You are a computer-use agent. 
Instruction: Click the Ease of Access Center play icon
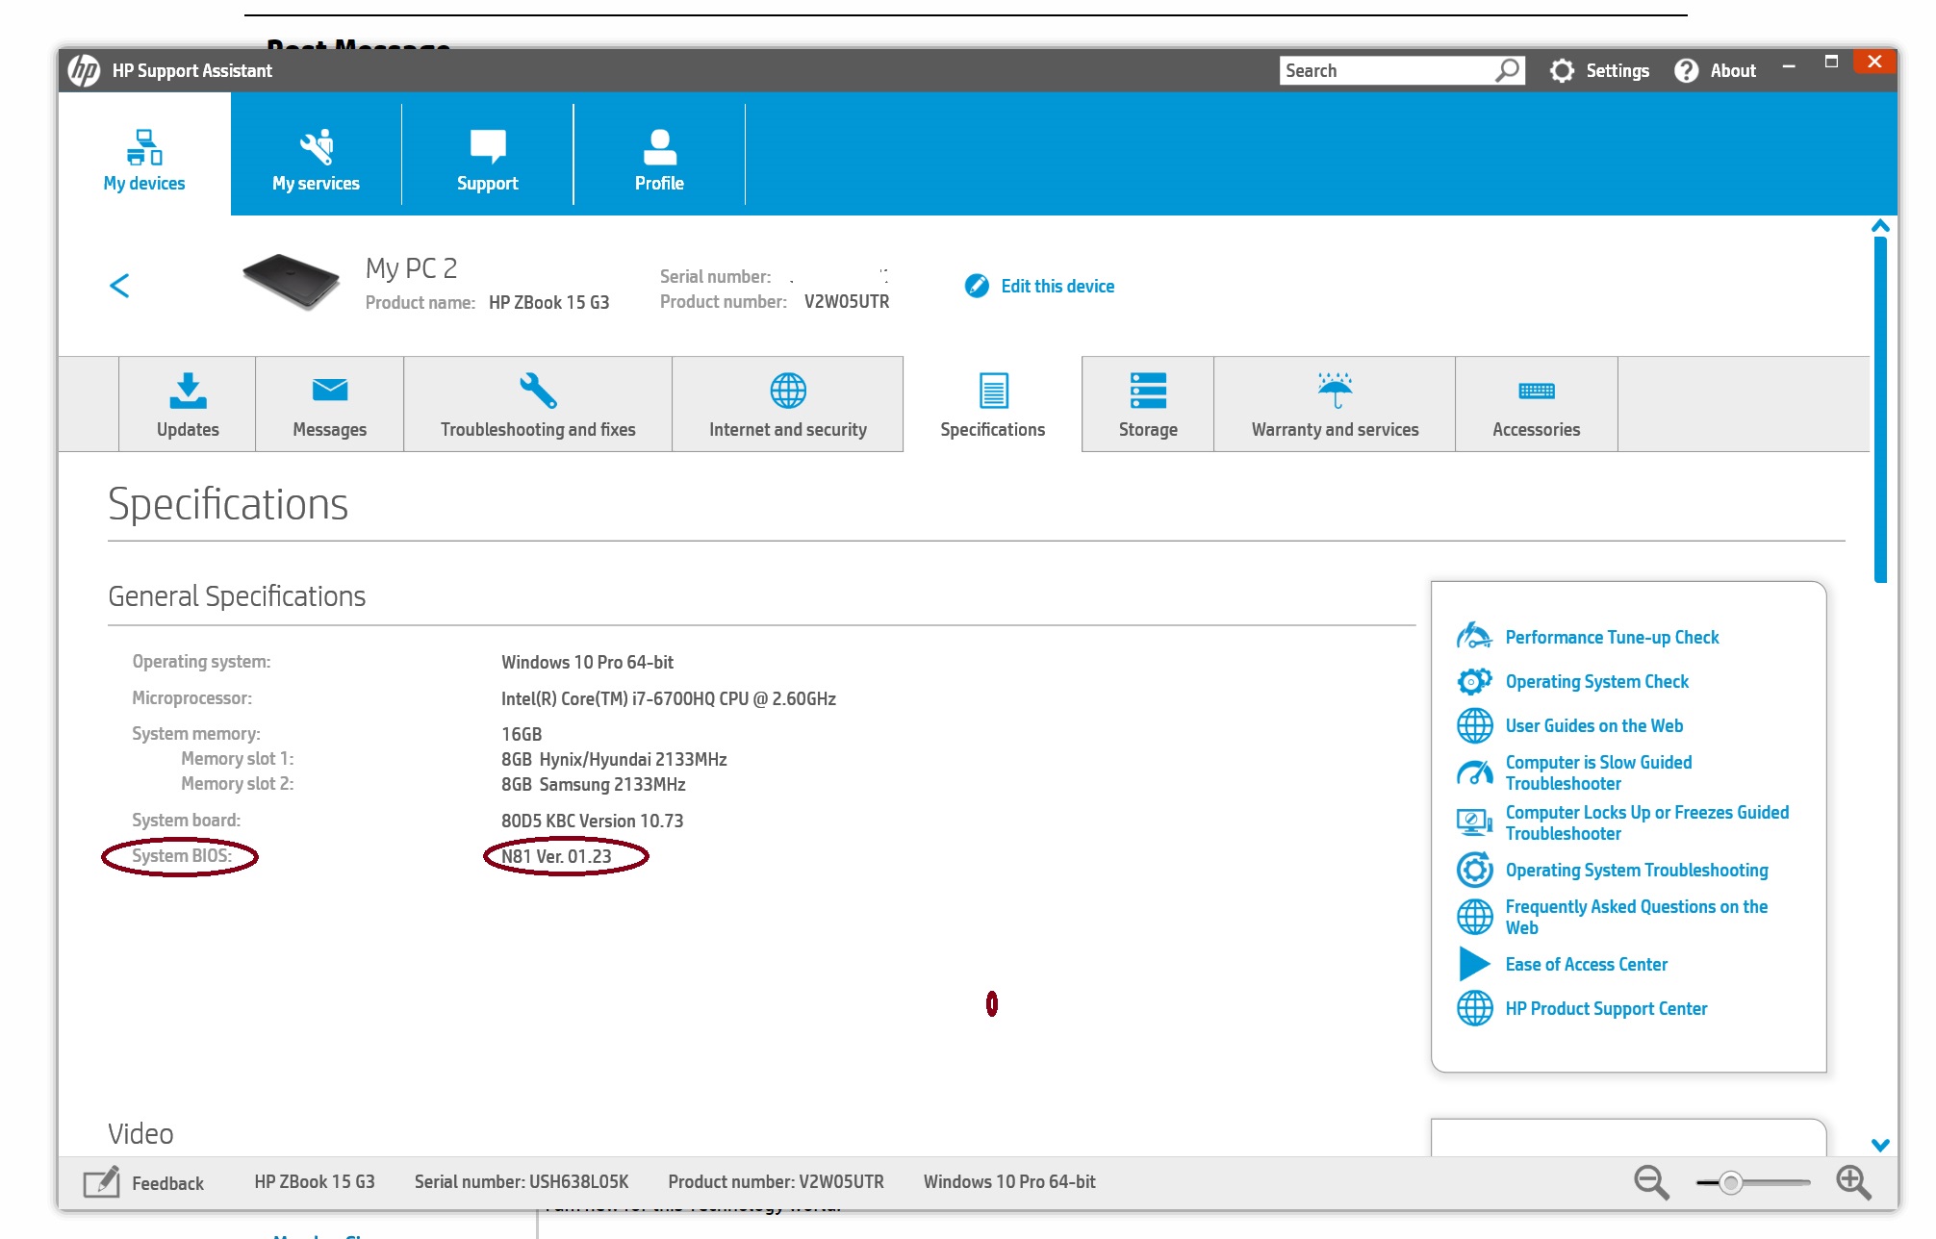tap(1474, 964)
